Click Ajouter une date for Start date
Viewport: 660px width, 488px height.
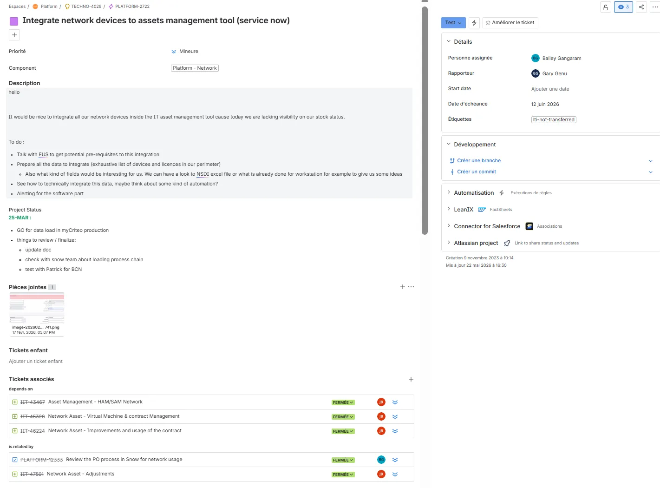[x=550, y=89]
